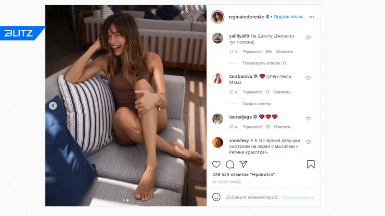385x216 pixels.
Task: Like snowlexy's comment
Action: tap(308, 142)
